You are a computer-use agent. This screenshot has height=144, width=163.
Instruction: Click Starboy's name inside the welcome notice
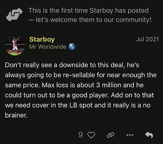[x=101, y=11]
